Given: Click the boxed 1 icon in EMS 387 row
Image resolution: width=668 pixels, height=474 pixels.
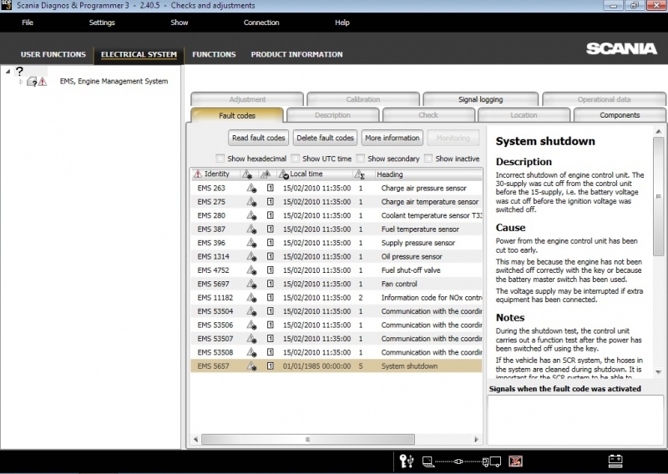Looking at the screenshot, I should 270,229.
